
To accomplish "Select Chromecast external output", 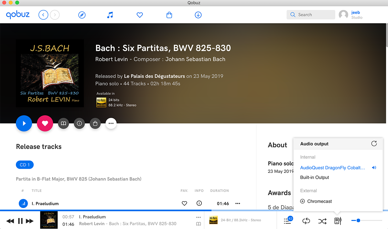I will (319, 201).
